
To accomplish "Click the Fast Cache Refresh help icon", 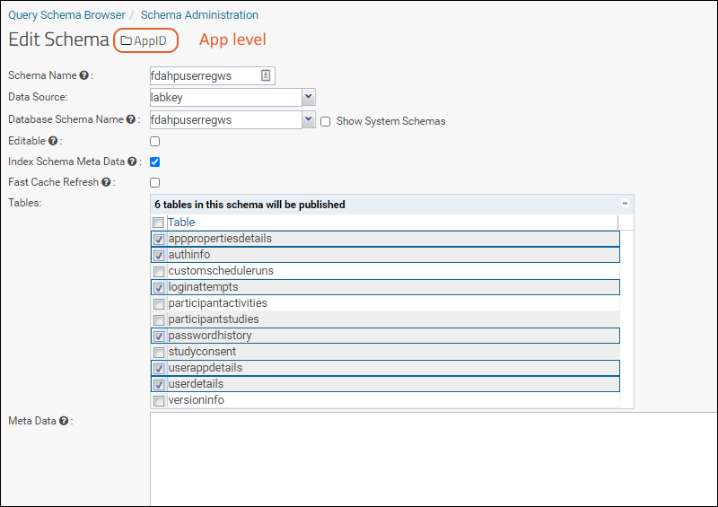I will 106,183.
